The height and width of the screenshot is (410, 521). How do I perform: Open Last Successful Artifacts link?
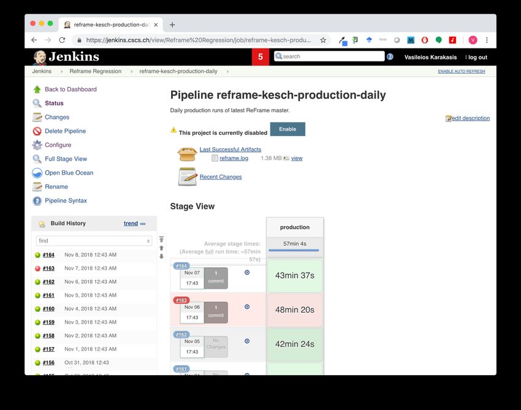[230, 150]
